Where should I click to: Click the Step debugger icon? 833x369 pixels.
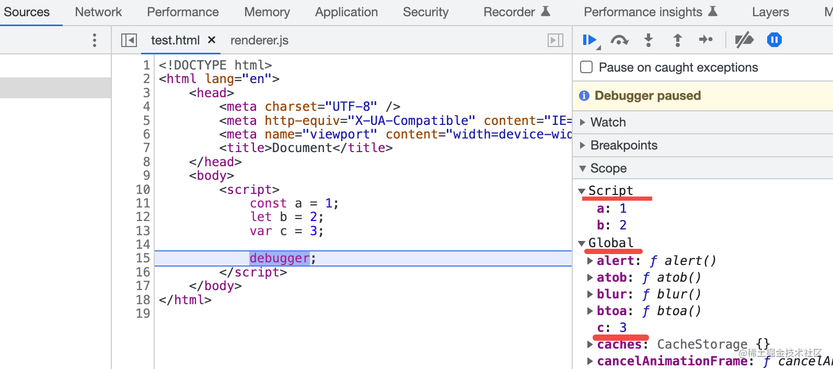click(706, 40)
